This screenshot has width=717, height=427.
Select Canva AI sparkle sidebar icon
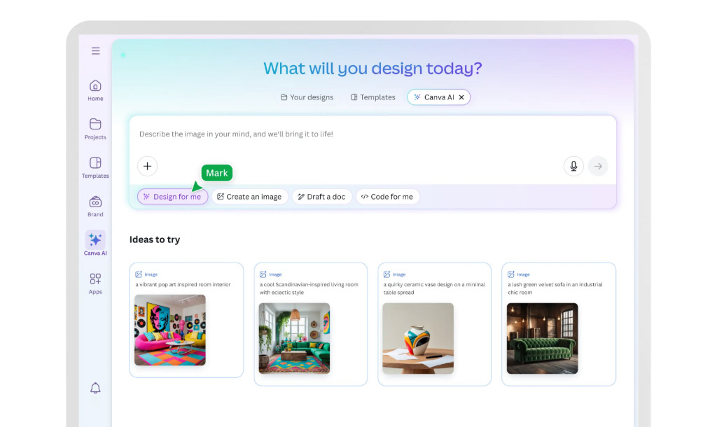pos(95,239)
